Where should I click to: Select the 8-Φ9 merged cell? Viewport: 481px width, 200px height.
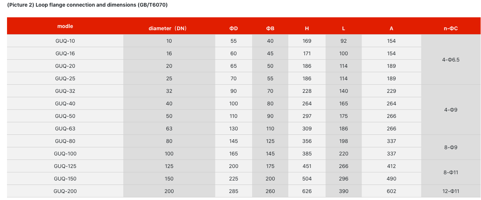(451, 147)
